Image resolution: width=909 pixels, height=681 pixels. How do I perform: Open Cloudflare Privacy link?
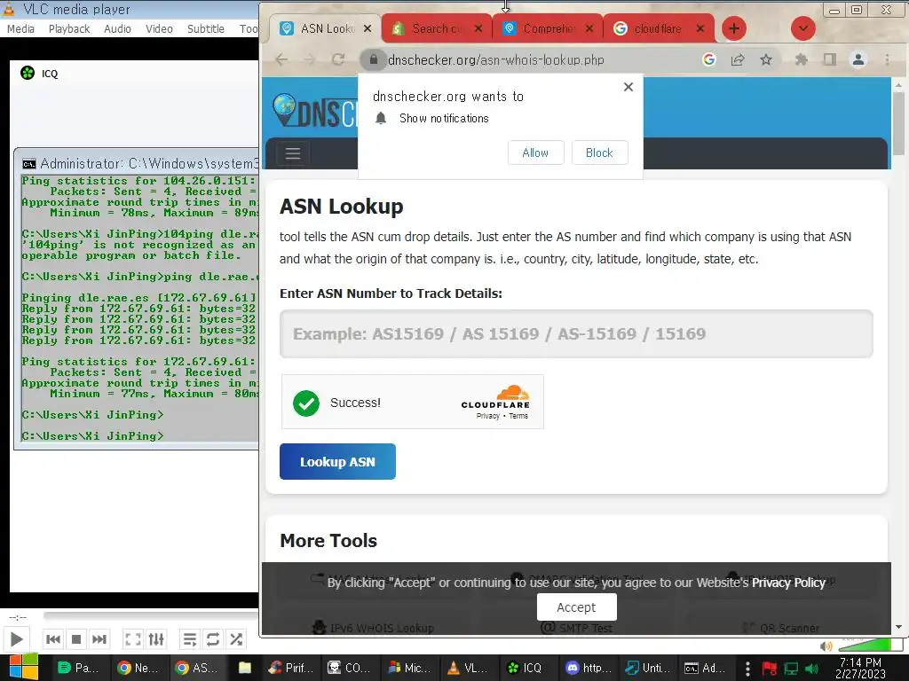point(487,417)
